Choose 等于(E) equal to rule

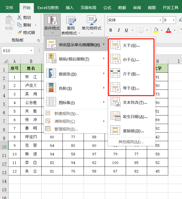pos(131,88)
